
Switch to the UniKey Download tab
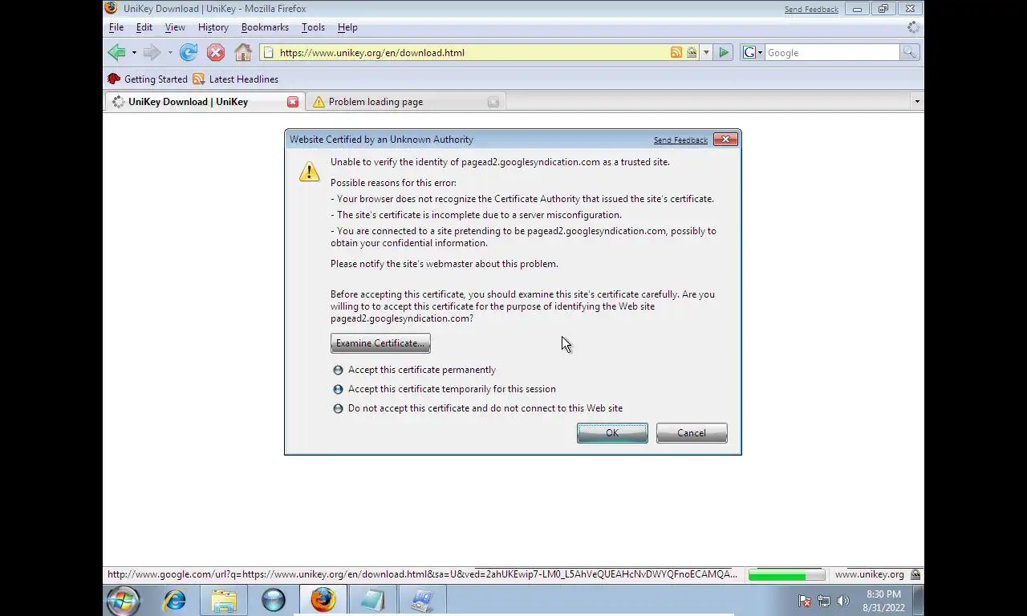[204, 102]
